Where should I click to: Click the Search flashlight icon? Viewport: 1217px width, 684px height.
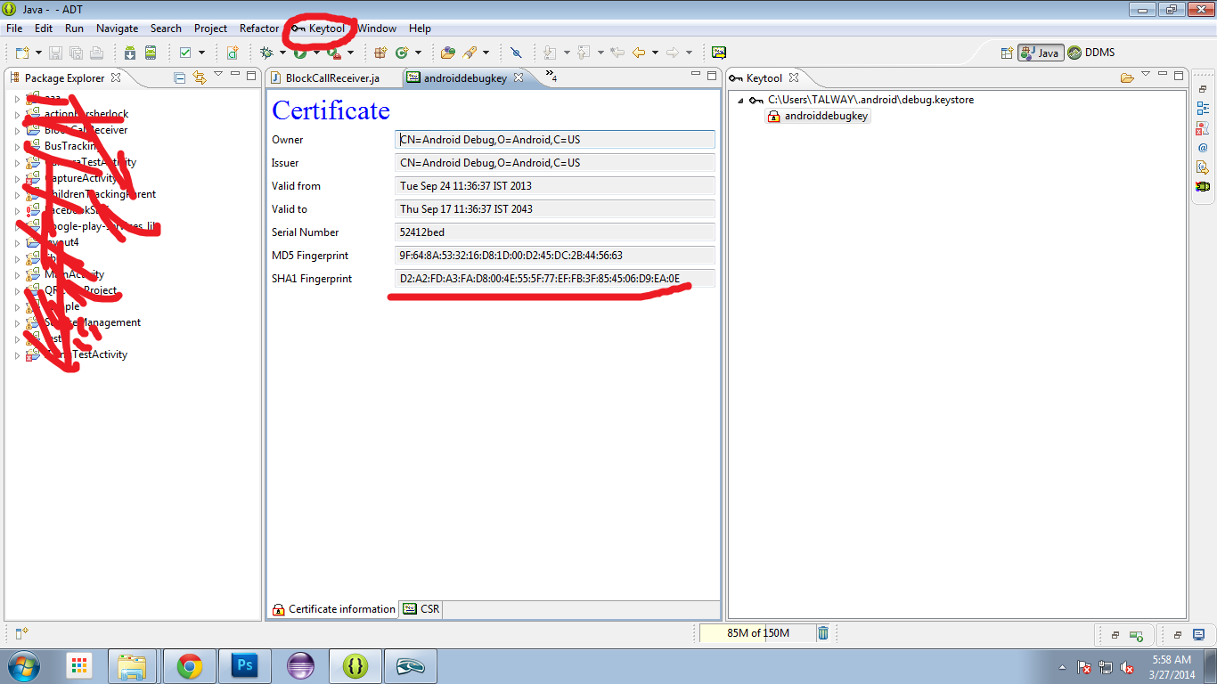(x=470, y=53)
